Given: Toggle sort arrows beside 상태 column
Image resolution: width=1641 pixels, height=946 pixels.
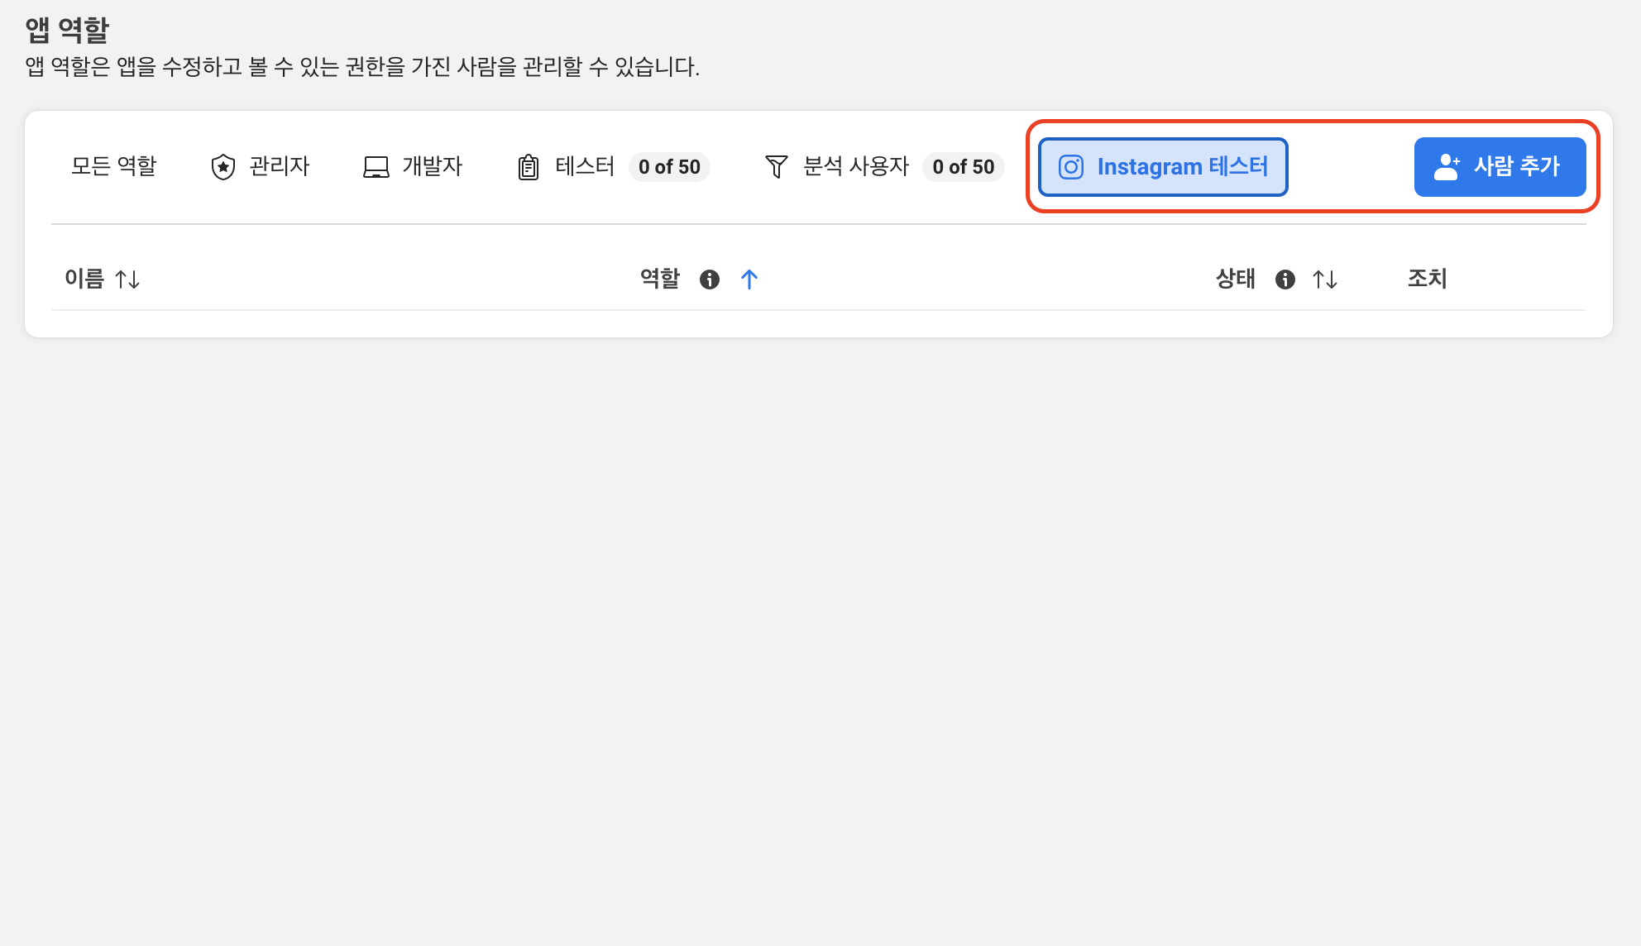Looking at the screenshot, I should click(1325, 279).
